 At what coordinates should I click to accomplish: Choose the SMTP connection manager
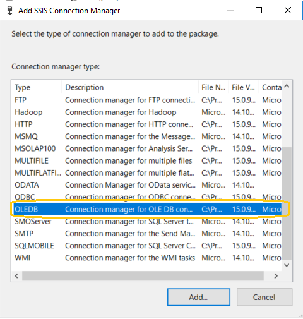(x=147, y=234)
